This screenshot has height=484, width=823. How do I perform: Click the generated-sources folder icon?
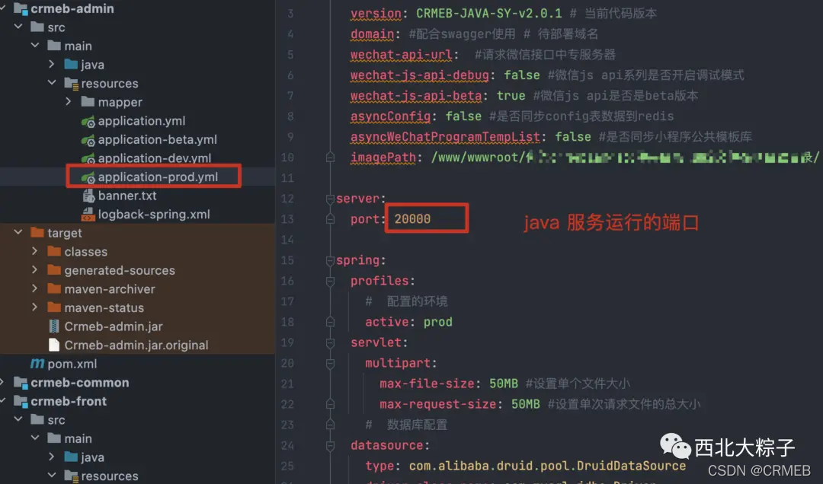[54, 270]
